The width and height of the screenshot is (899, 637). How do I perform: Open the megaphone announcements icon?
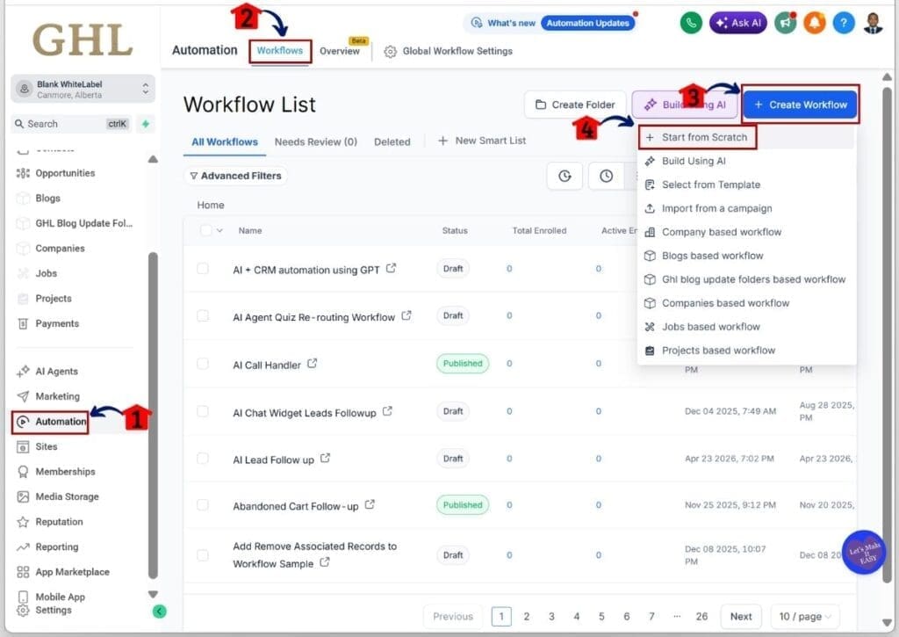786,23
